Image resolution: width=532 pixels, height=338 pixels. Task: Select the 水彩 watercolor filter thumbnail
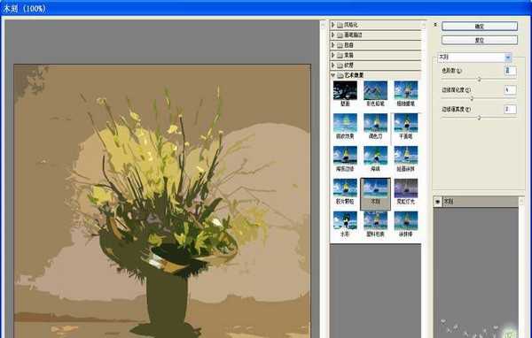345,224
